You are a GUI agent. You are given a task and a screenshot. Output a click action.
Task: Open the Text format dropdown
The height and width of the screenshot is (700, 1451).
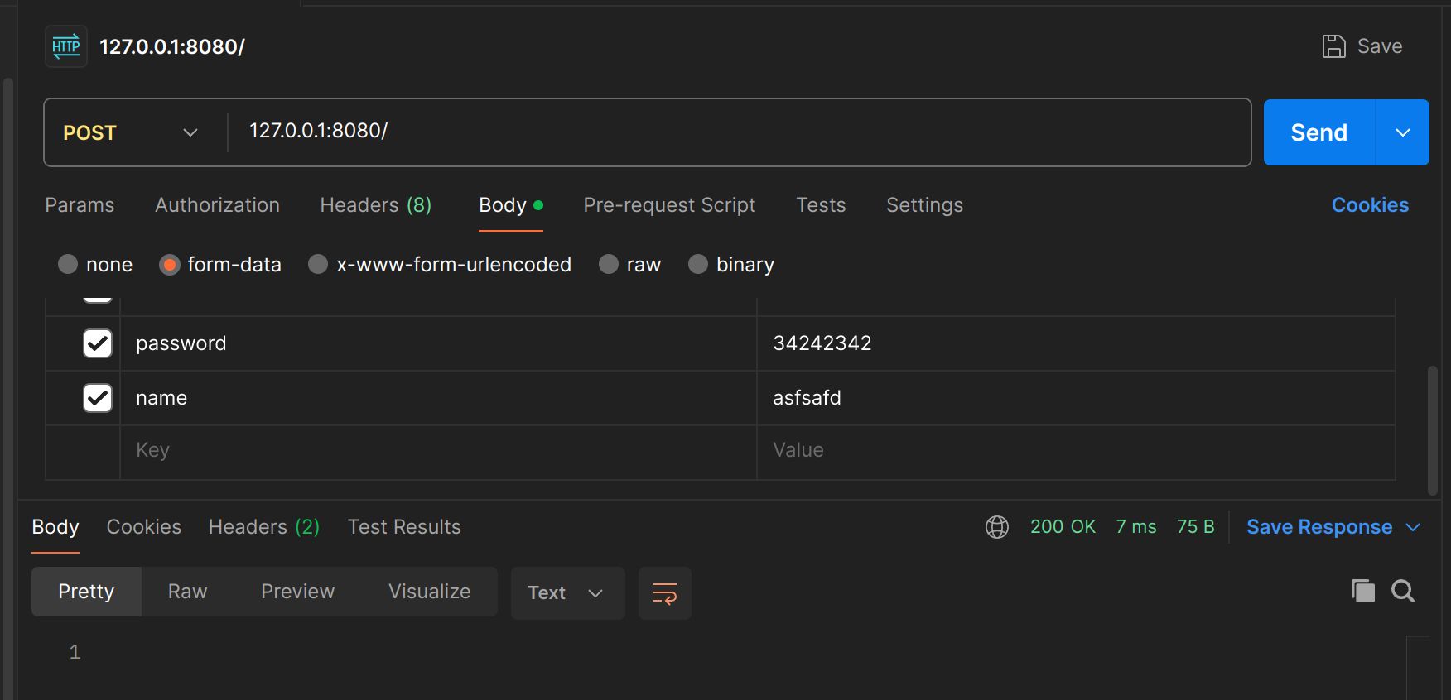(566, 593)
